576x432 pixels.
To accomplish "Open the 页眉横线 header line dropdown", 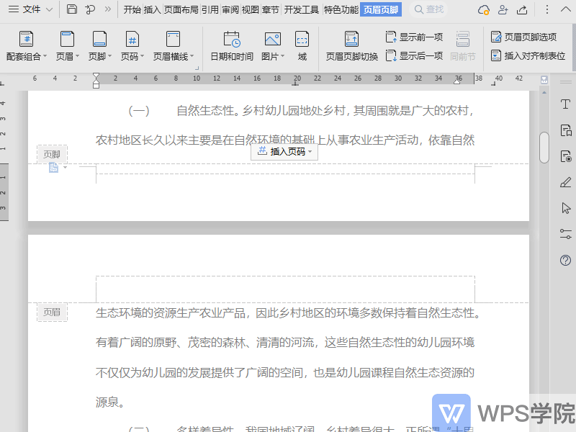I will pyautogui.click(x=173, y=45).
